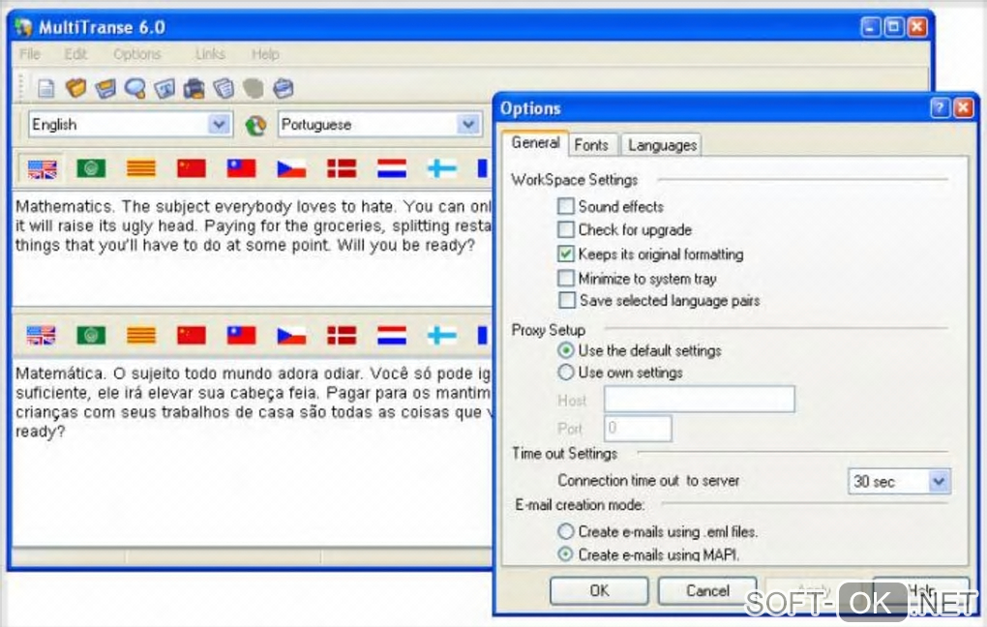Close the Options dialog
987x627 pixels.
(x=963, y=108)
